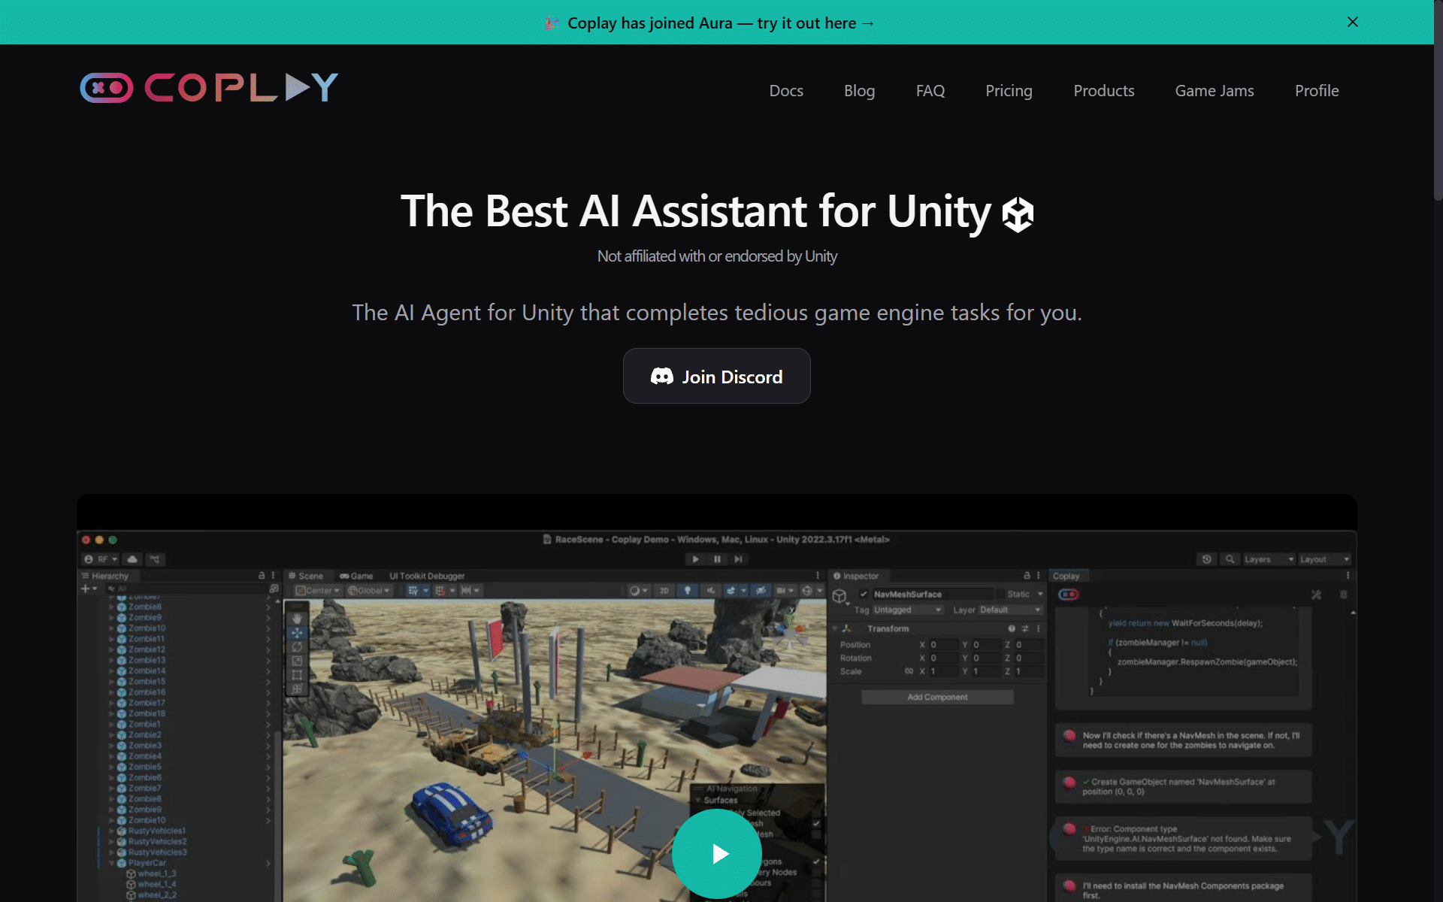Select the Rotate tool in the Unity scene view
1443x902 pixels.
(x=297, y=646)
